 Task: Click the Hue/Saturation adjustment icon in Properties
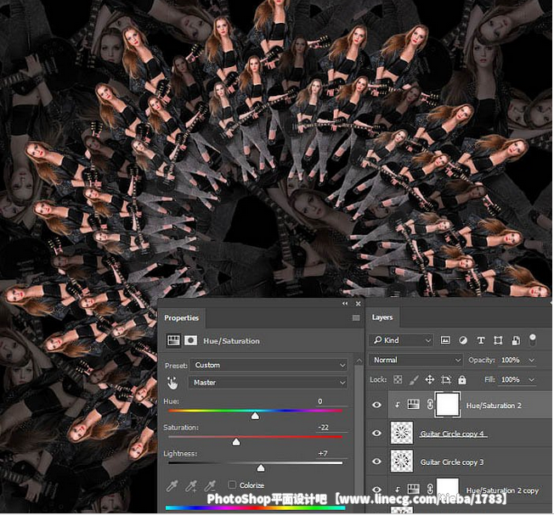coord(173,341)
